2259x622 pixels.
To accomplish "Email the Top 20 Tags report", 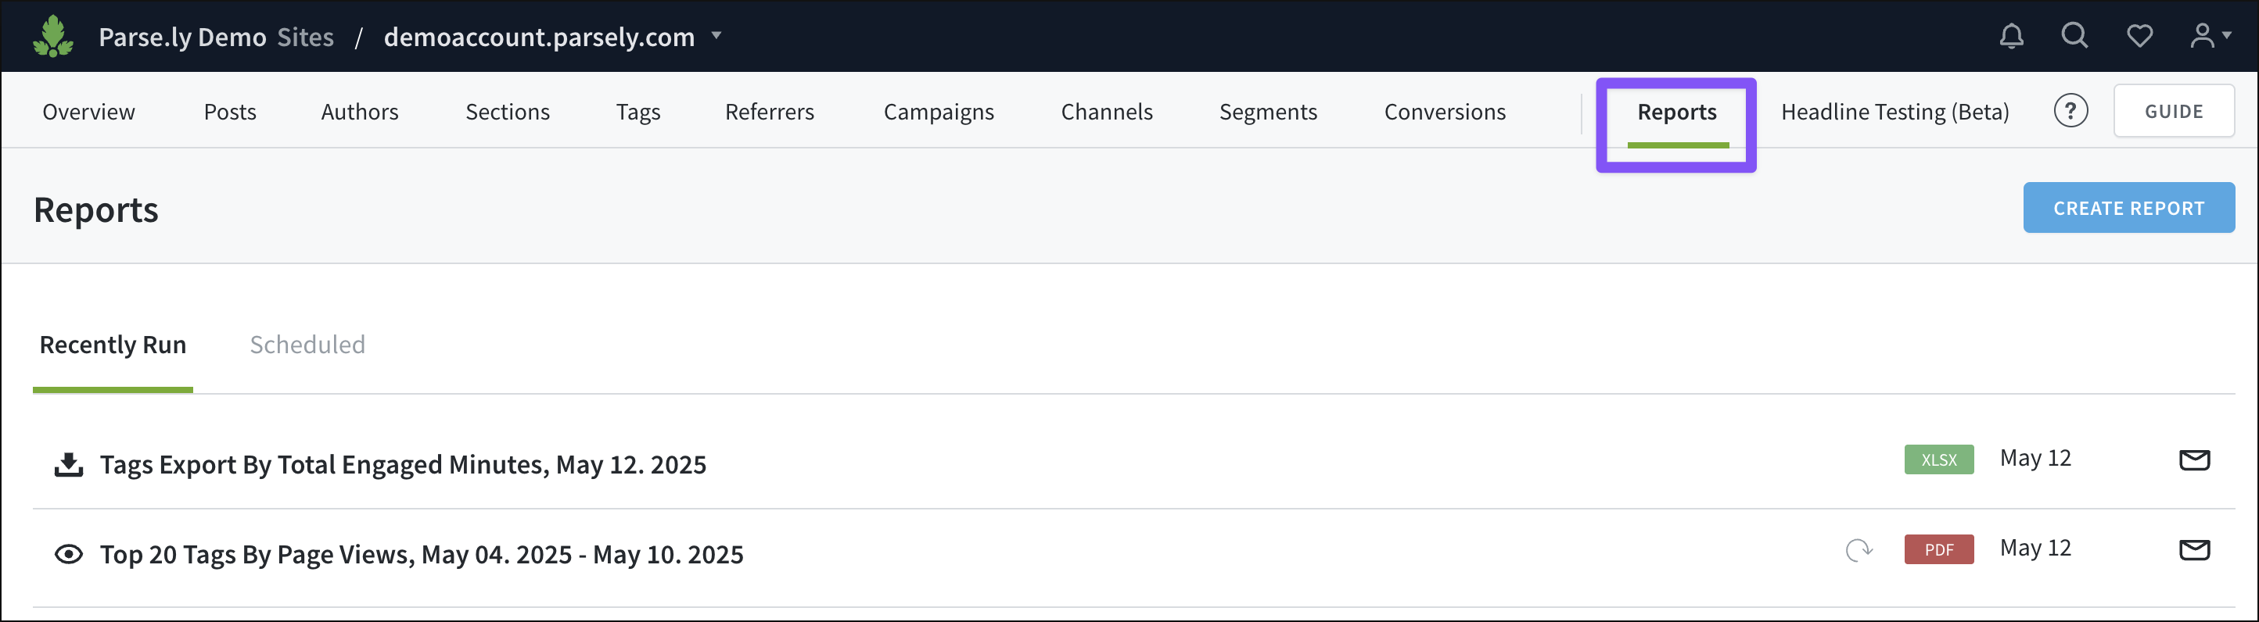I will [x=2195, y=549].
